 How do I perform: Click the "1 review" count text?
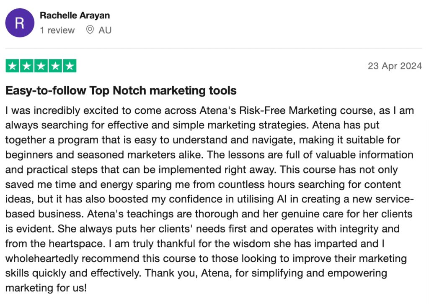57,30
